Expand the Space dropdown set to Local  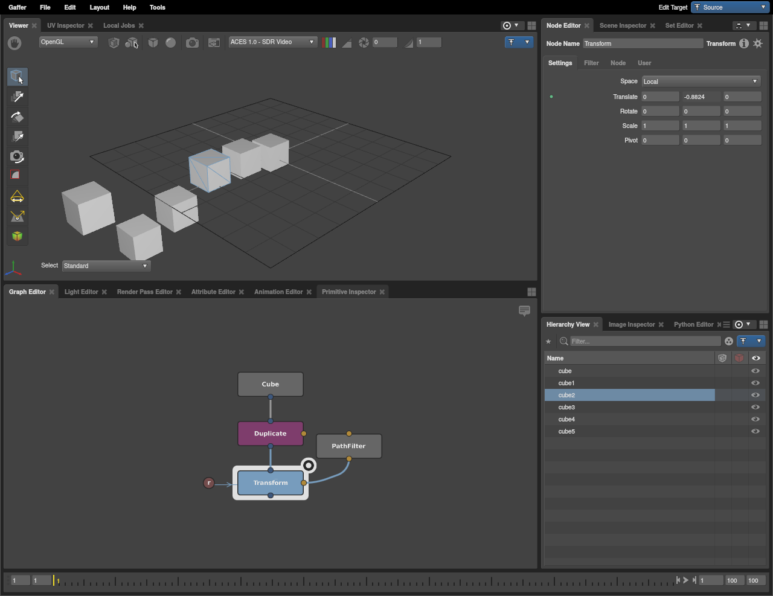coord(701,82)
